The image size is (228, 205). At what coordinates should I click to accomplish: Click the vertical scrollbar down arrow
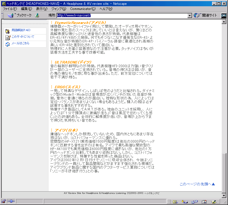tap(224, 196)
